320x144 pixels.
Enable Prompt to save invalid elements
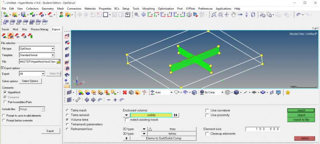point(4,116)
